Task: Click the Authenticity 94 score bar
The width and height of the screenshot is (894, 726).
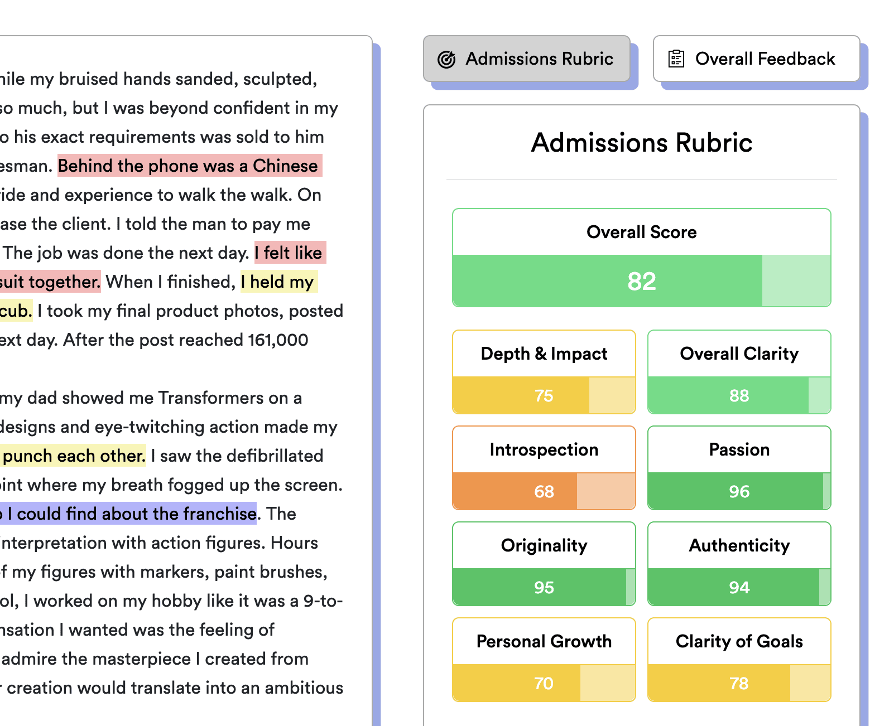Action: [739, 587]
